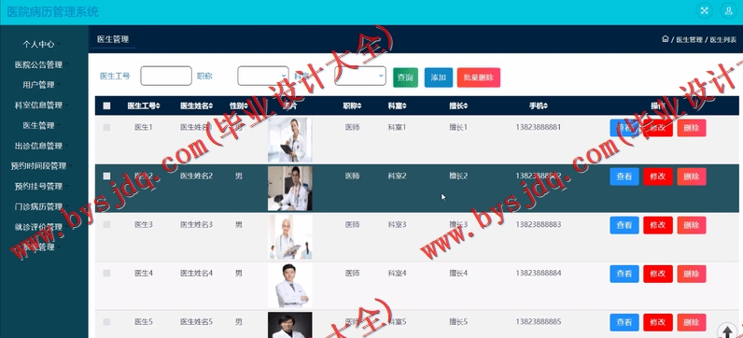
Task: Open photo of 医生2
Action: coord(289,189)
